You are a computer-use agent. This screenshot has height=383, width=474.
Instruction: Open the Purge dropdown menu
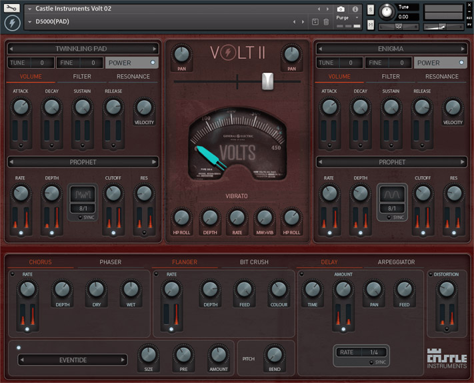pos(347,18)
